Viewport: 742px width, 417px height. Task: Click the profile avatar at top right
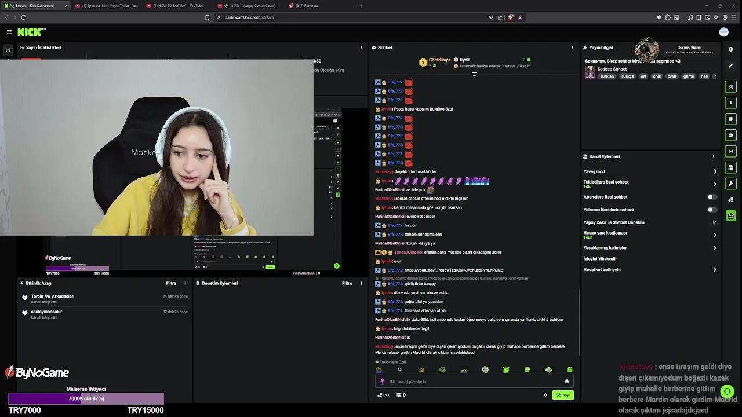tap(723, 32)
